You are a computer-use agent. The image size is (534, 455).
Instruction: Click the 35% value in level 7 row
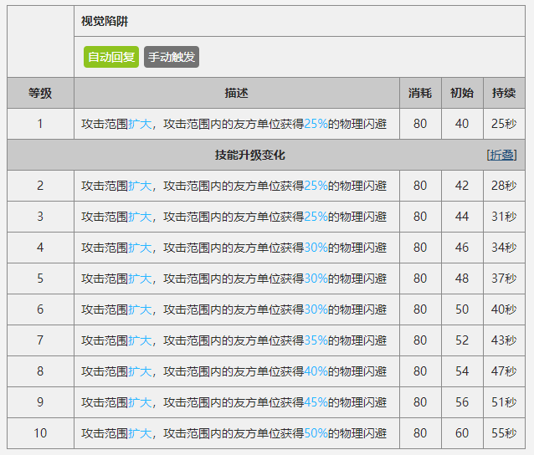316,340
